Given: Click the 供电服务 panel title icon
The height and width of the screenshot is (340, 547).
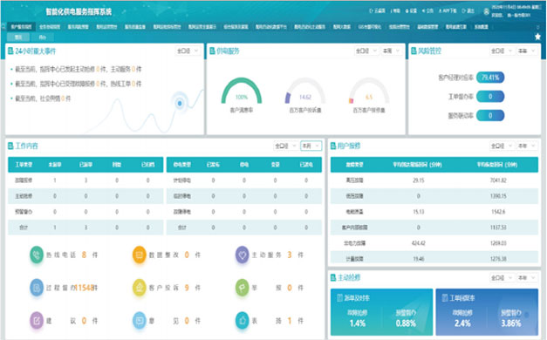Looking at the screenshot, I should pyautogui.click(x=212, y=51).
